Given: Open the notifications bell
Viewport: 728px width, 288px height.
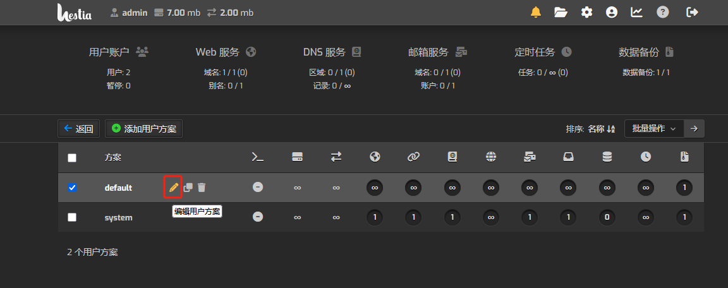Looking at the screenshot, I should tap(536, 12).
